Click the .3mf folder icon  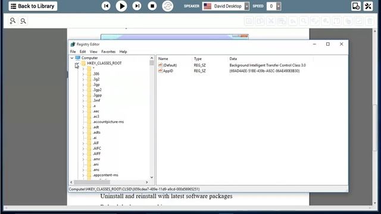(x=89, y=100)
